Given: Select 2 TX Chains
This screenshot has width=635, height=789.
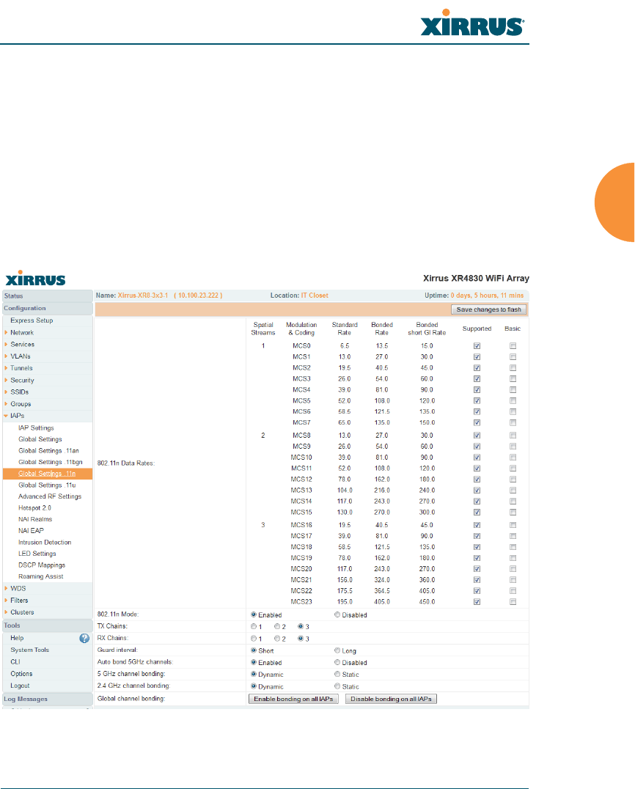Looking at the screenshot, I should tap(276, 626).
